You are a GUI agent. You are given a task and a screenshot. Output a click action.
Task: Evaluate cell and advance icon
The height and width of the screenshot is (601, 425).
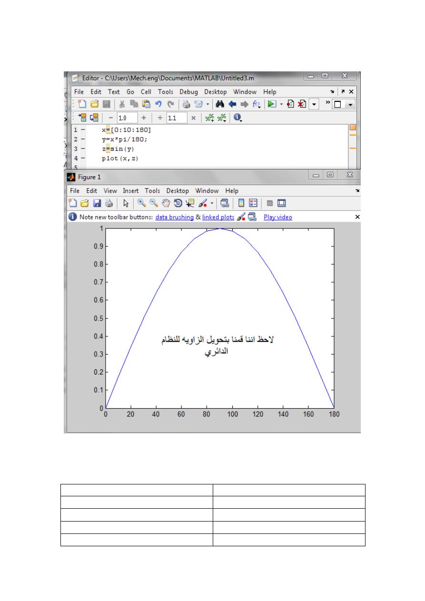pyautogui.click(x=94, y=118)
